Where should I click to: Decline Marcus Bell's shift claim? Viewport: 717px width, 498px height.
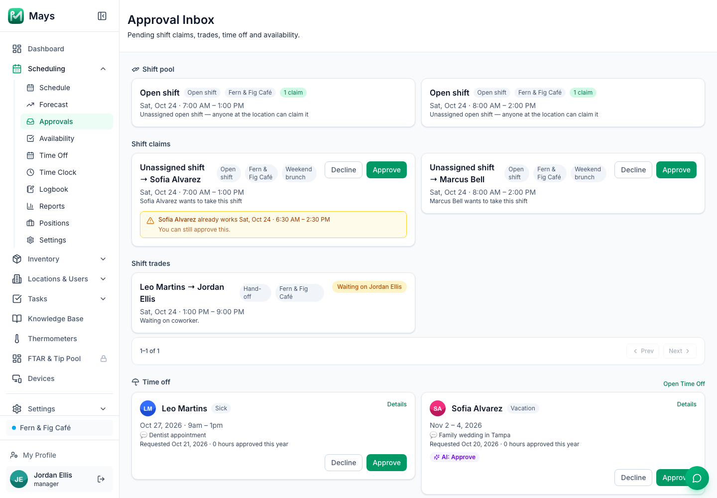coord(633,170)
